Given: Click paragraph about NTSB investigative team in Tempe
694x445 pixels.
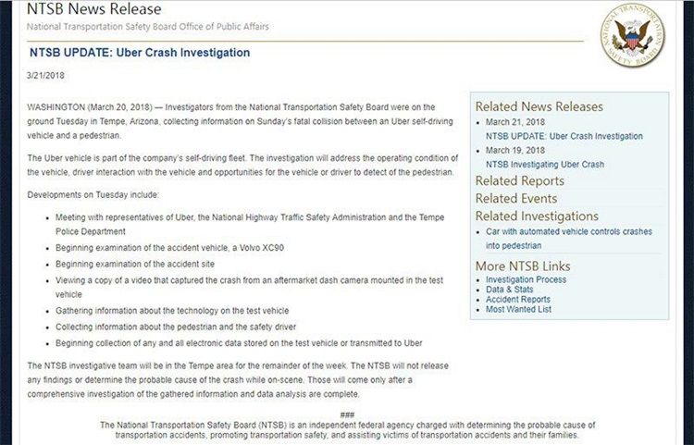Looking at the screenshot, I should tap(238, 380).
